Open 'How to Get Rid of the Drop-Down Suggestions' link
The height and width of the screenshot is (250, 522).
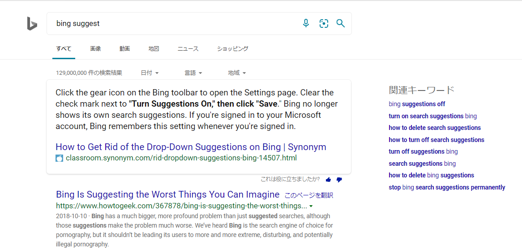(x=191, y=147)
